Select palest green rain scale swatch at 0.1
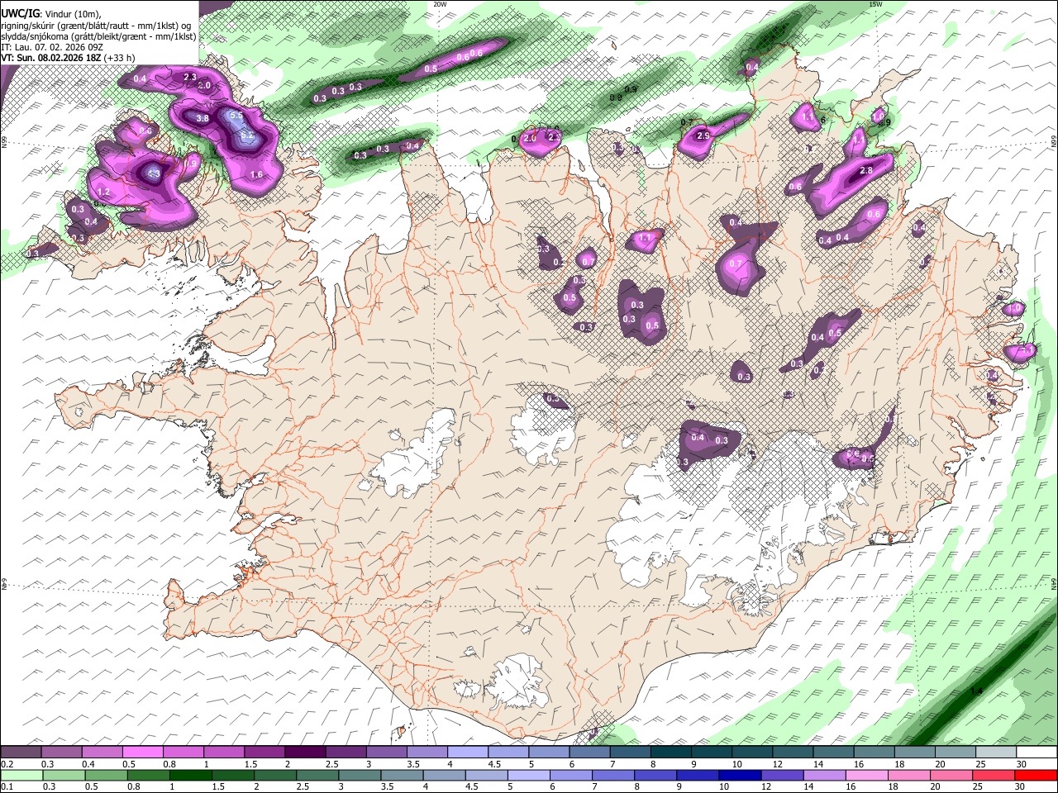The height and width of the screenshot is (793, 1058). point(22,775)
